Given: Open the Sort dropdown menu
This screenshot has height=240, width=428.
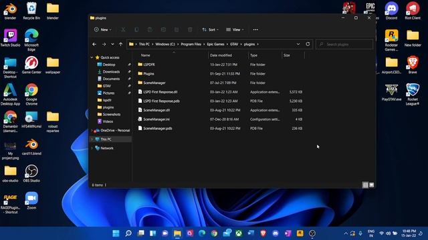Looking at the screenshot, I should coord(210,29).
